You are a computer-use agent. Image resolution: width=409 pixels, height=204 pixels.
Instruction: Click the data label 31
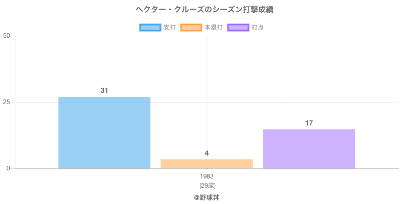click(104, 90)
